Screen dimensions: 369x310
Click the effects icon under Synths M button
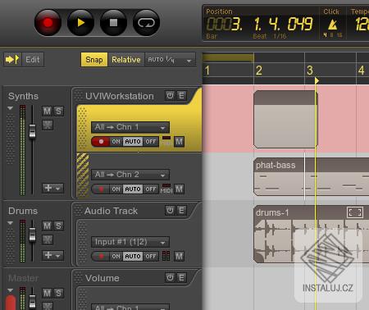tap(48, 125)
